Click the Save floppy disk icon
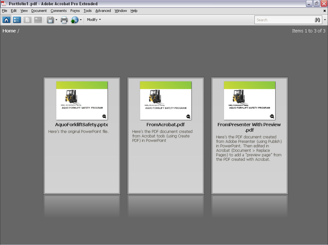328x245 pixels. click(50, 20)
